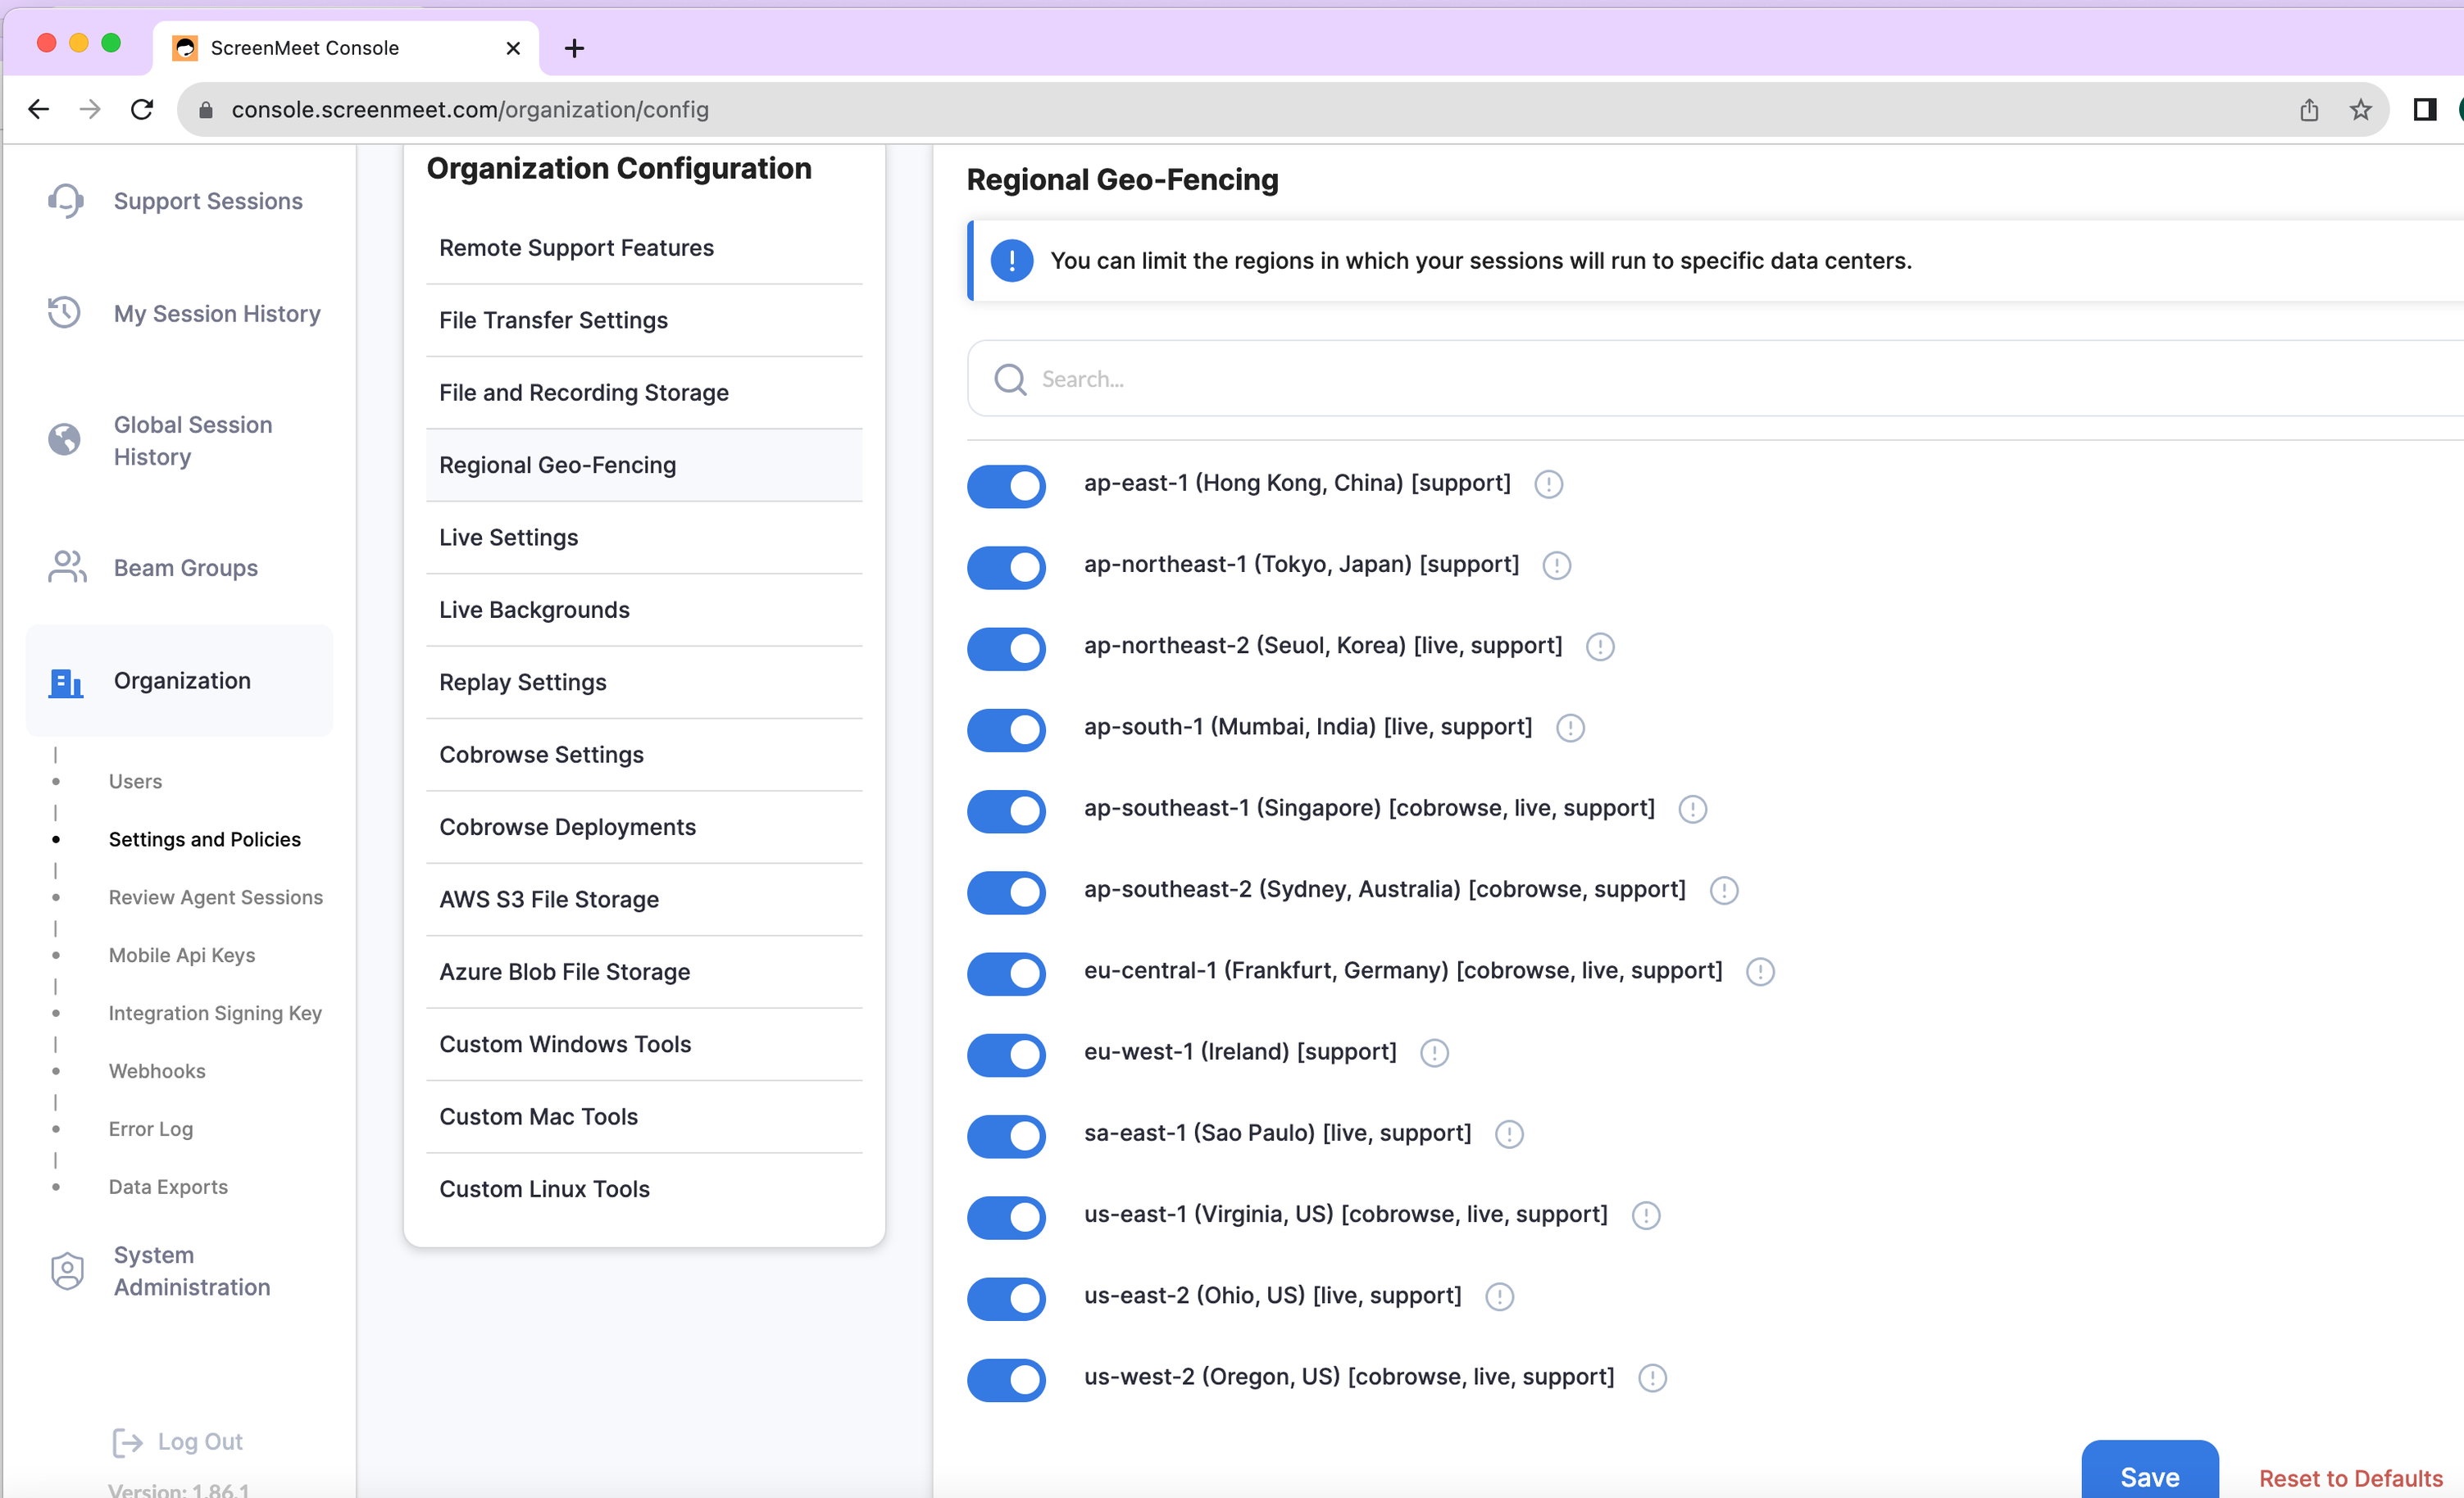The image size is (2464, 1498).
Task: Click info icon beside eu-central-1 Frankfurt
Action: [1760, 972]
